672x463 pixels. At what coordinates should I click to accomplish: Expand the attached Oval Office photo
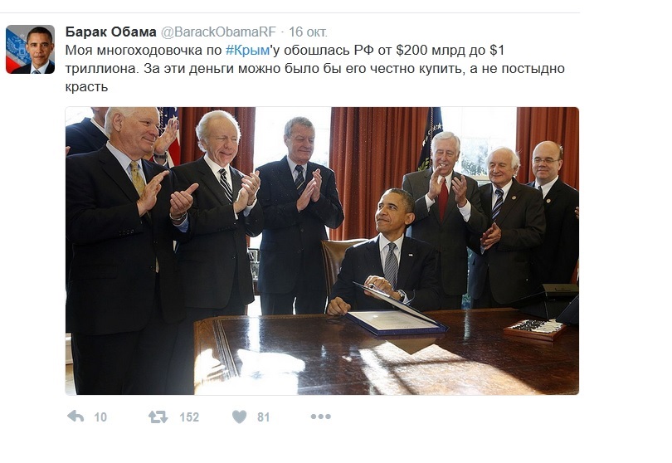[322, 251]
